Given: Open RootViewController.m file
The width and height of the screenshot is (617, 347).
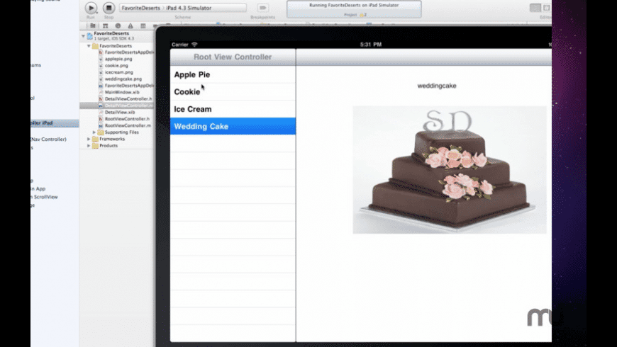Looking at the screenshot, I should click(128, 126).
